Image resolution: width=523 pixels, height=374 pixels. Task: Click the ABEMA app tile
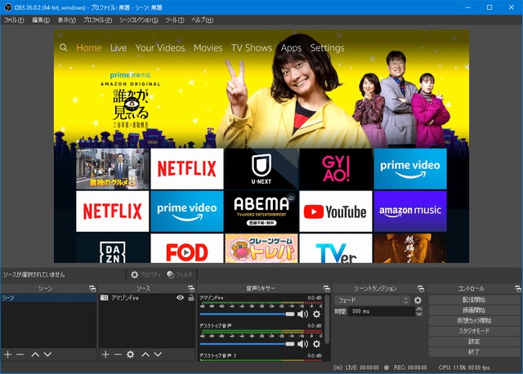coord(261,211)
